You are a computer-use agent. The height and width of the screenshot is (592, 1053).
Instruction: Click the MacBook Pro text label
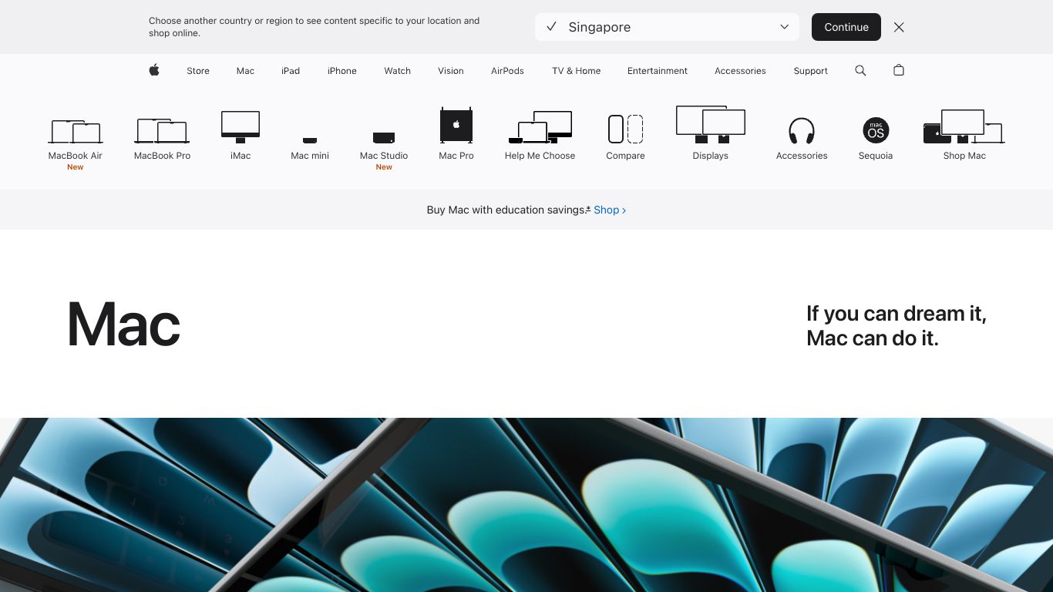tap(162, 156)
